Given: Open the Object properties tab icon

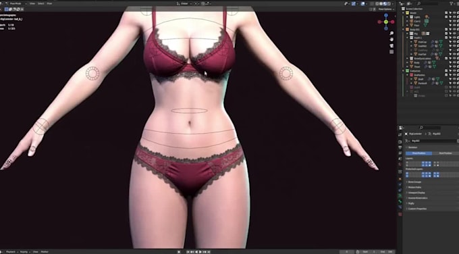Looking at the screenshot, I should click(x=400, y=179).
